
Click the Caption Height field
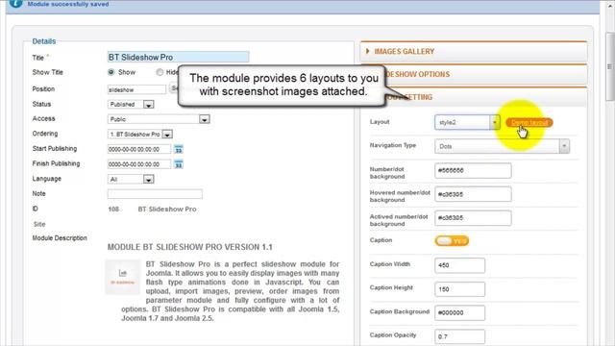click(x=459, y=289)
